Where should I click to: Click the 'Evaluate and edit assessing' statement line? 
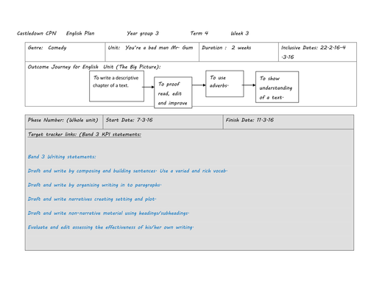[110, 227]
